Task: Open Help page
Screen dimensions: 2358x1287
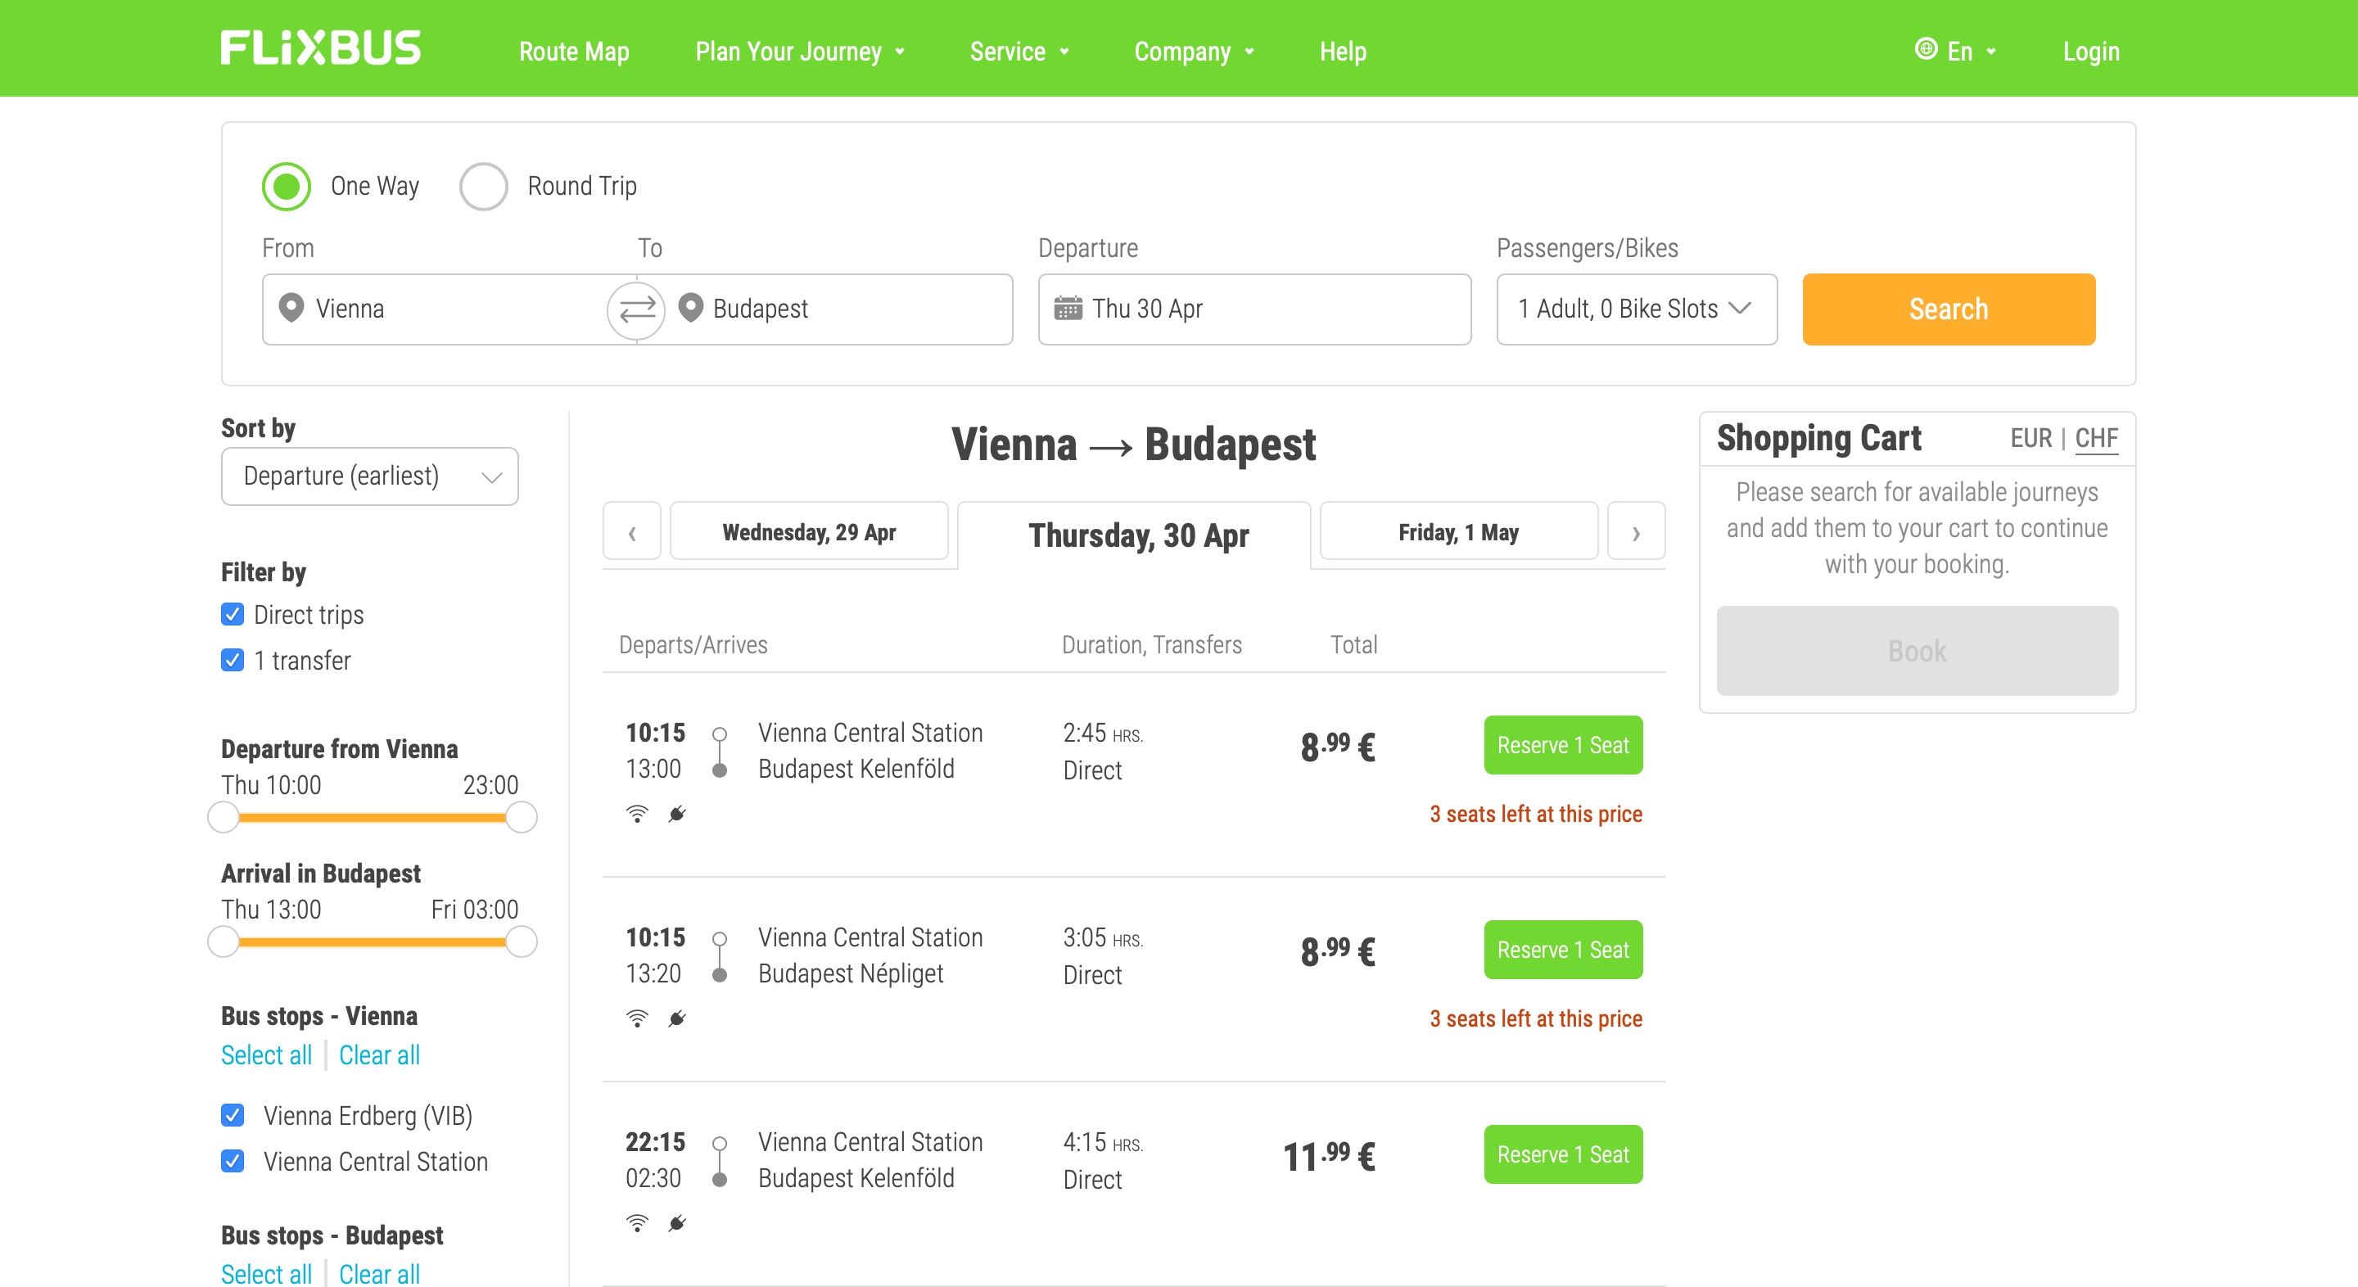Action: 1343,52
